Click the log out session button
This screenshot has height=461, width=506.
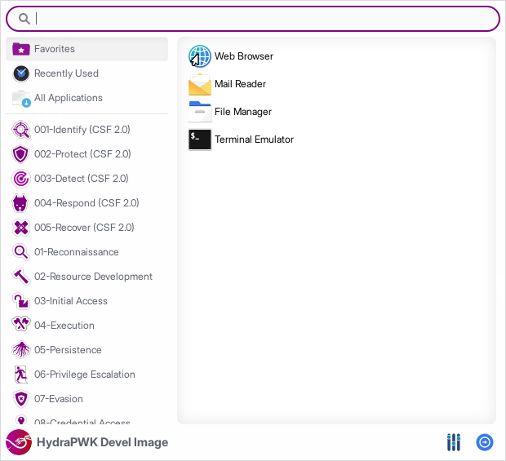(485, 442)
